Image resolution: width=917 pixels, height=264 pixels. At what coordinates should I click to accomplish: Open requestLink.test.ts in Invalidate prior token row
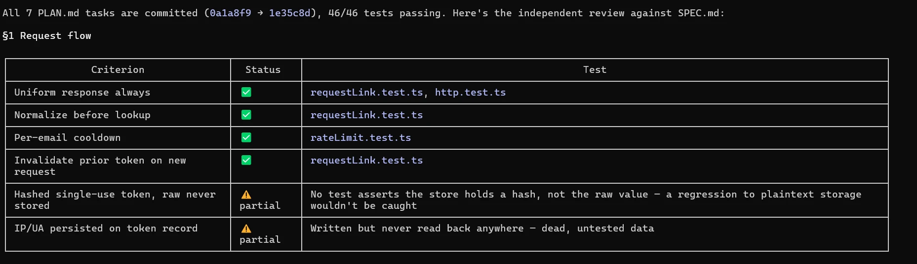366,160
